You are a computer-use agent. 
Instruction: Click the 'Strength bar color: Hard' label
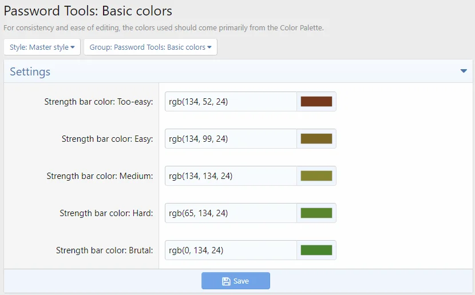[x=106, y=213]
